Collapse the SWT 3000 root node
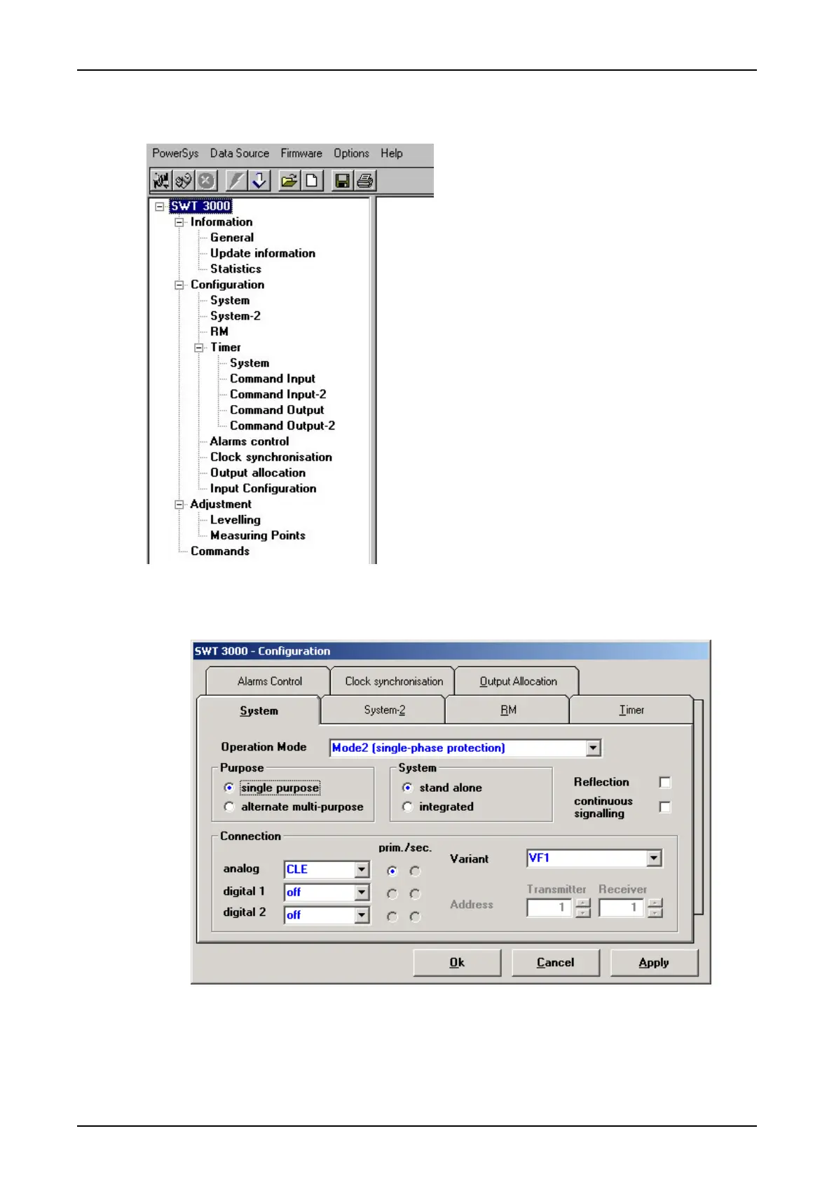Image resolution: width=834 pixels, height=1180 pixels. [160, 207]
